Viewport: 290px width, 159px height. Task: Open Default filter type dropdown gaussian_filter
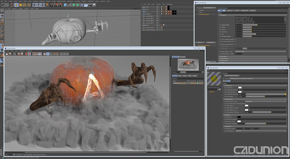[260, 51]
